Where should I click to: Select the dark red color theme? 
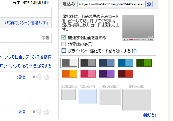click(125, 74)
